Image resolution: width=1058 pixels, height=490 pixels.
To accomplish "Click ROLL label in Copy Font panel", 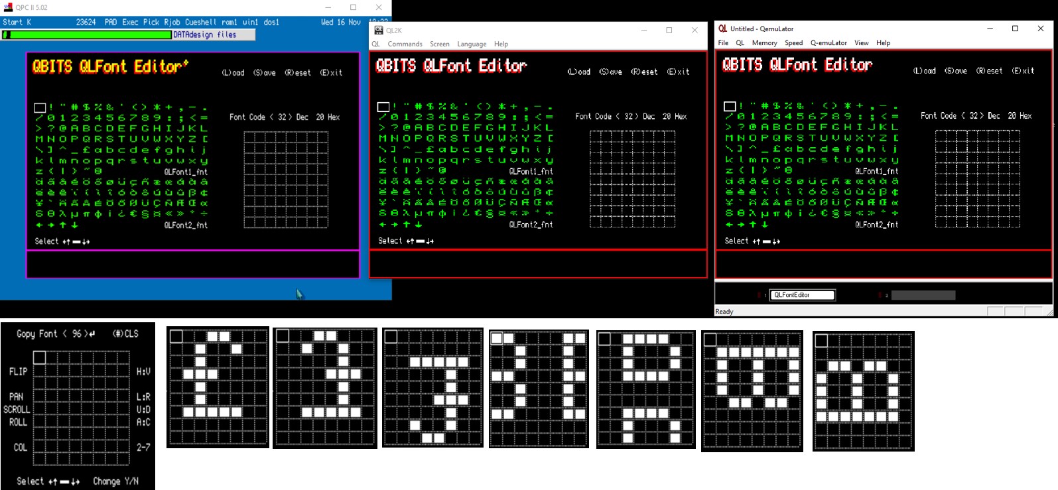I will [x=18, y=422].
